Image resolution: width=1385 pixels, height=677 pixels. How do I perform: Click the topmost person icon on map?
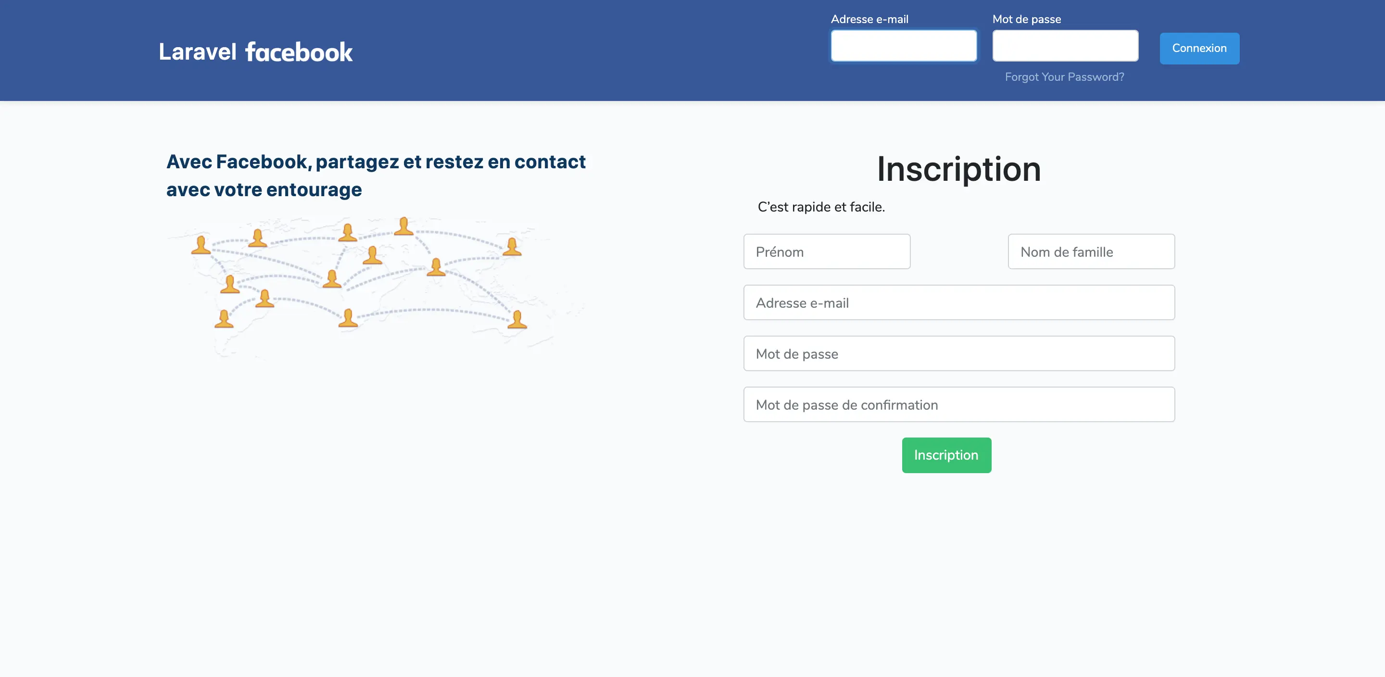coord(403,226)
